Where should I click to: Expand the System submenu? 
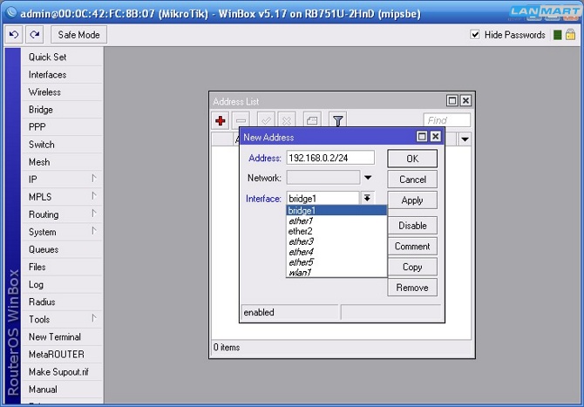(x=62, y=232)
